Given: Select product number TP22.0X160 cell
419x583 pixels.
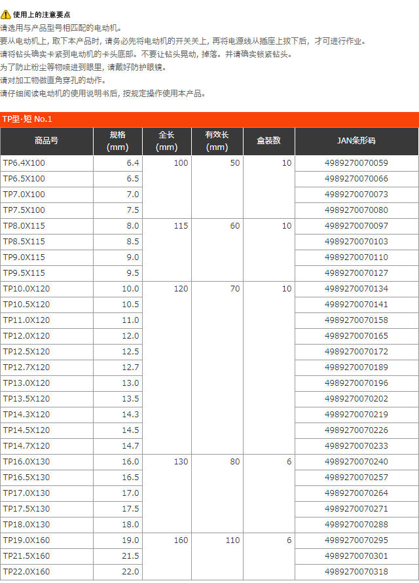Looking at the screenshot, I should click(26, 572).
